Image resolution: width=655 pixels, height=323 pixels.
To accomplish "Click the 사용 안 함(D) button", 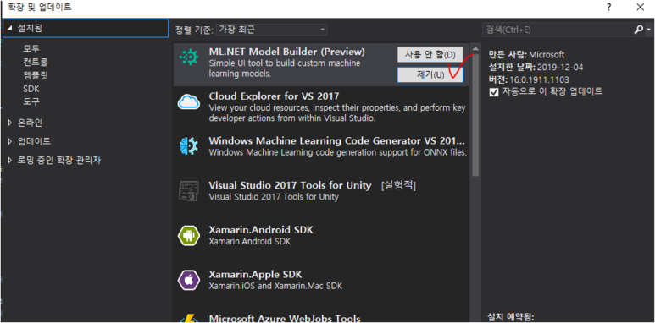I will coord(430,55).
